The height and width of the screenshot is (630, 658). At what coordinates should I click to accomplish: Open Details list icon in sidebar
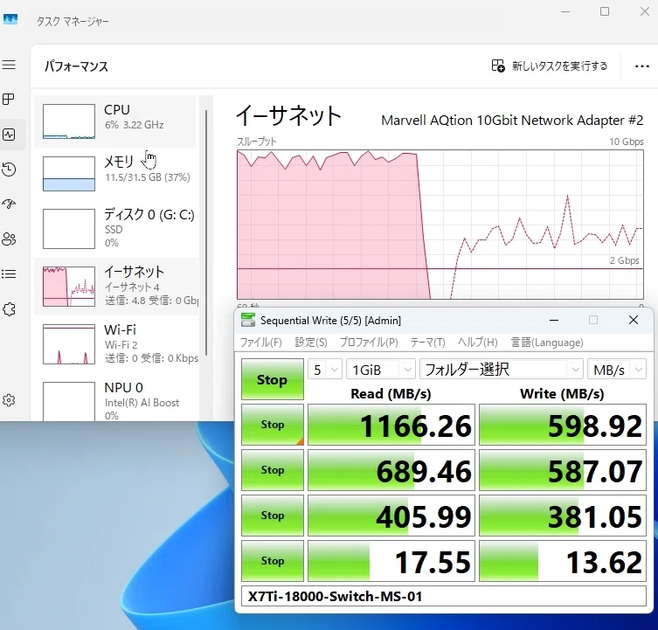pyautogui.click(x=9, y=274)
